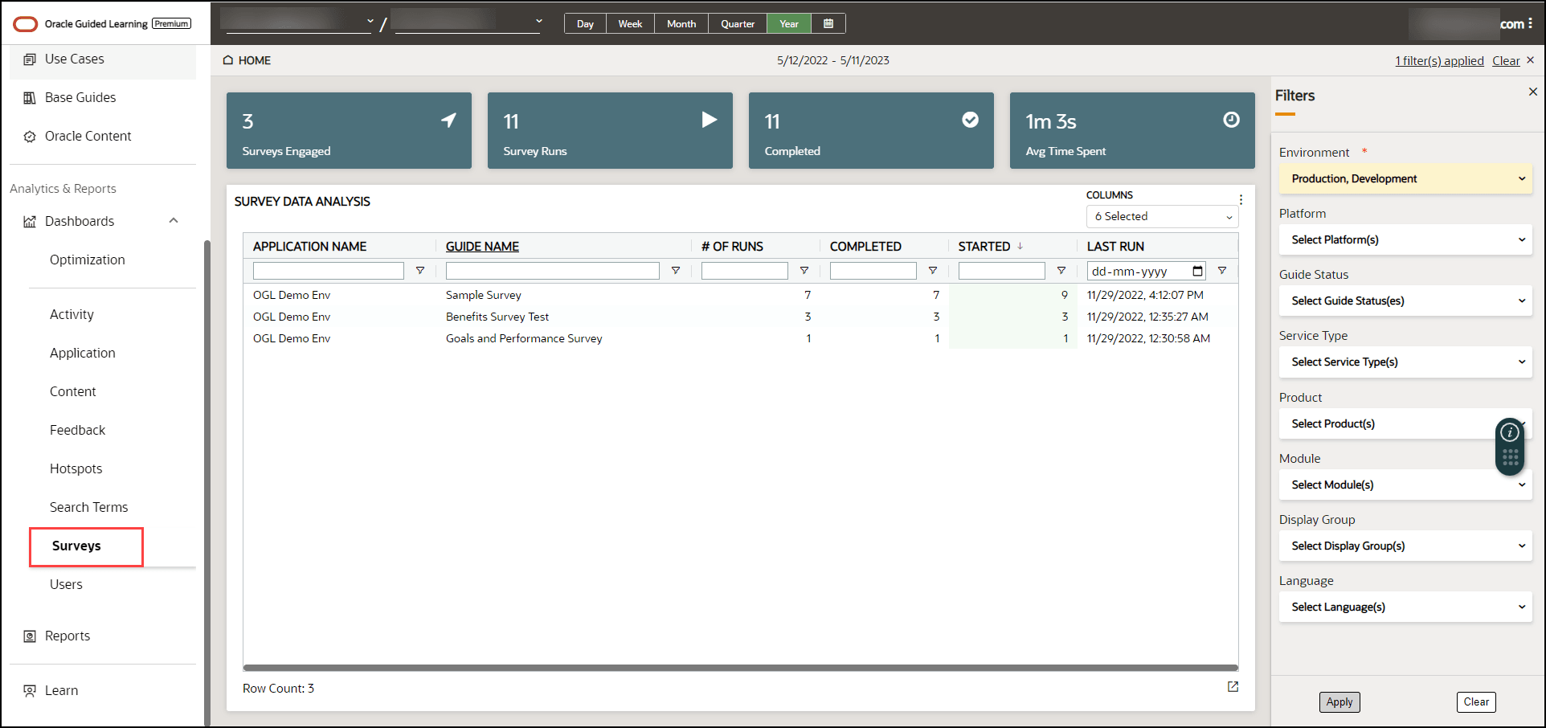Open the Select Product(s) dropdown
The width and height of the screenshot is (1546, 728).
tap(1406, 424)
